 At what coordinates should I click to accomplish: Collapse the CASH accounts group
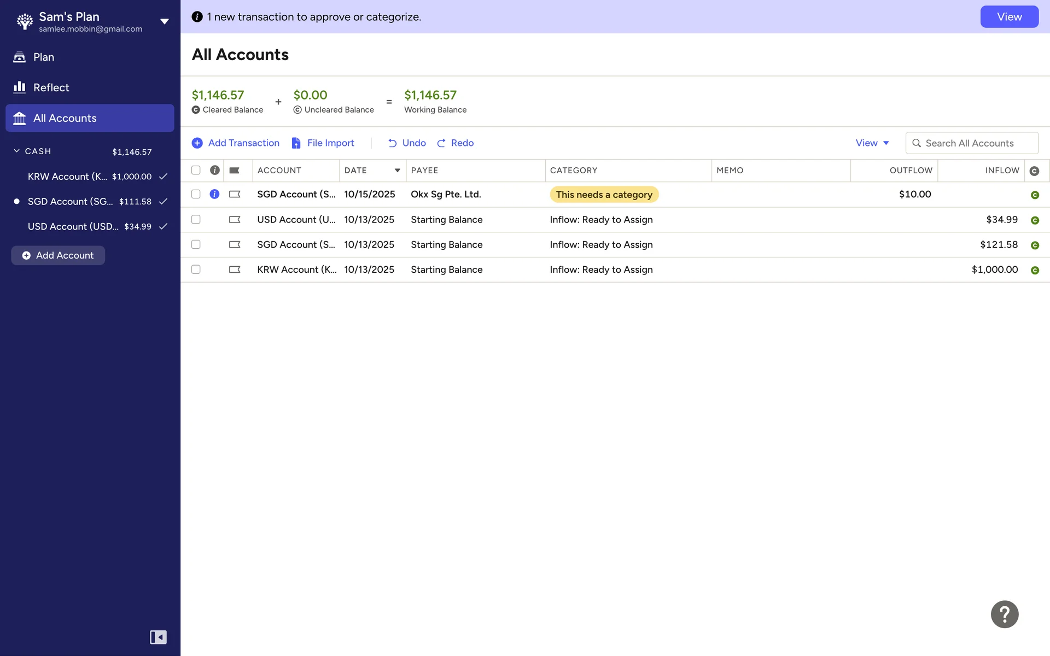coord(17,151)
